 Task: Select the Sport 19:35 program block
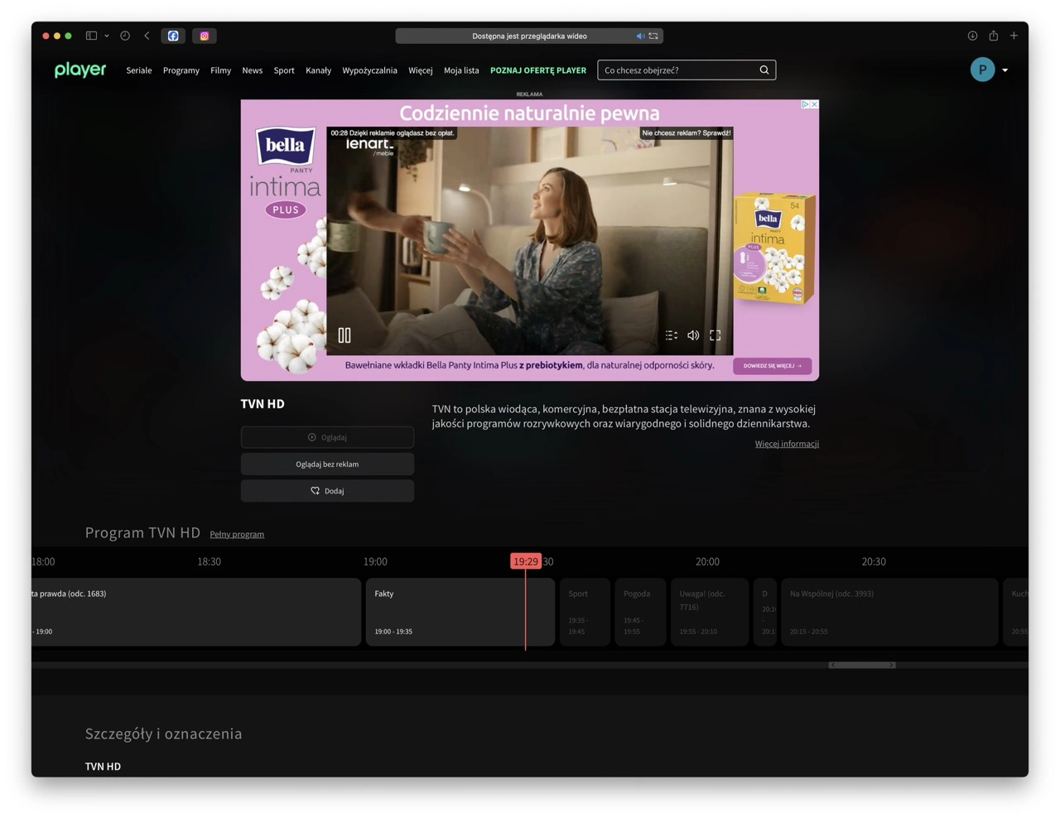pos(585,612)
